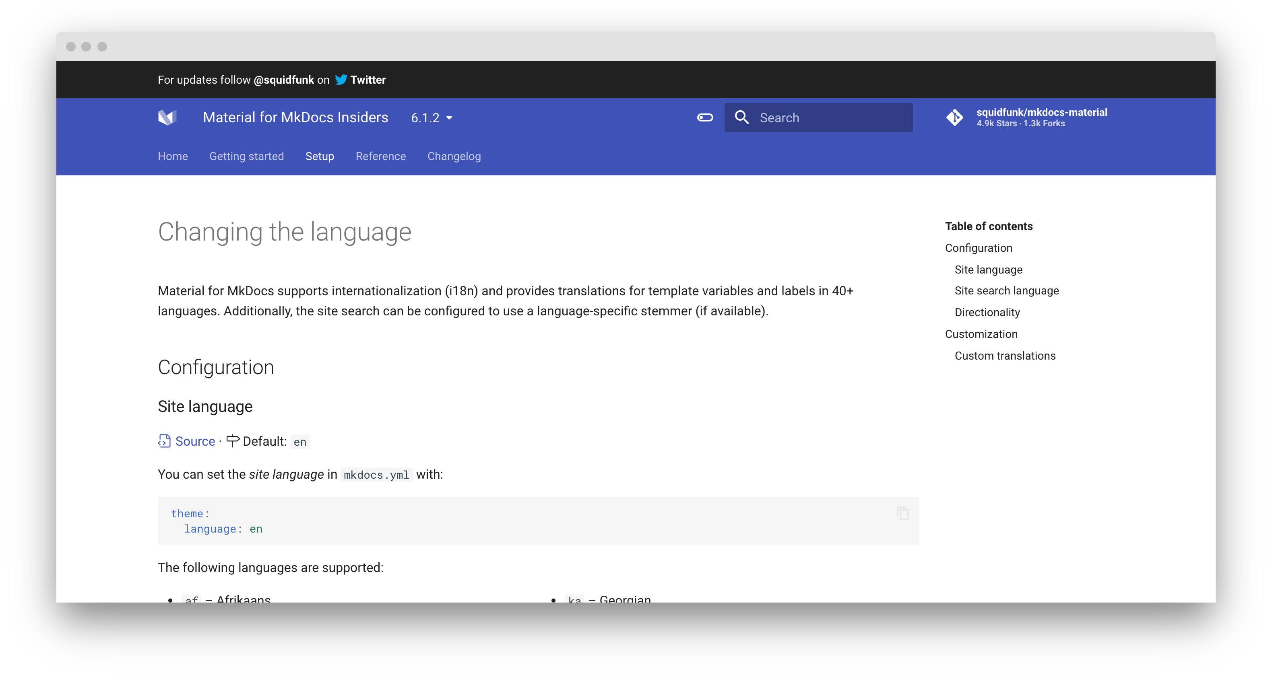Switch to the Reference tab
The width and height of the screenshot is (1272, 683).
coord(380,156)
